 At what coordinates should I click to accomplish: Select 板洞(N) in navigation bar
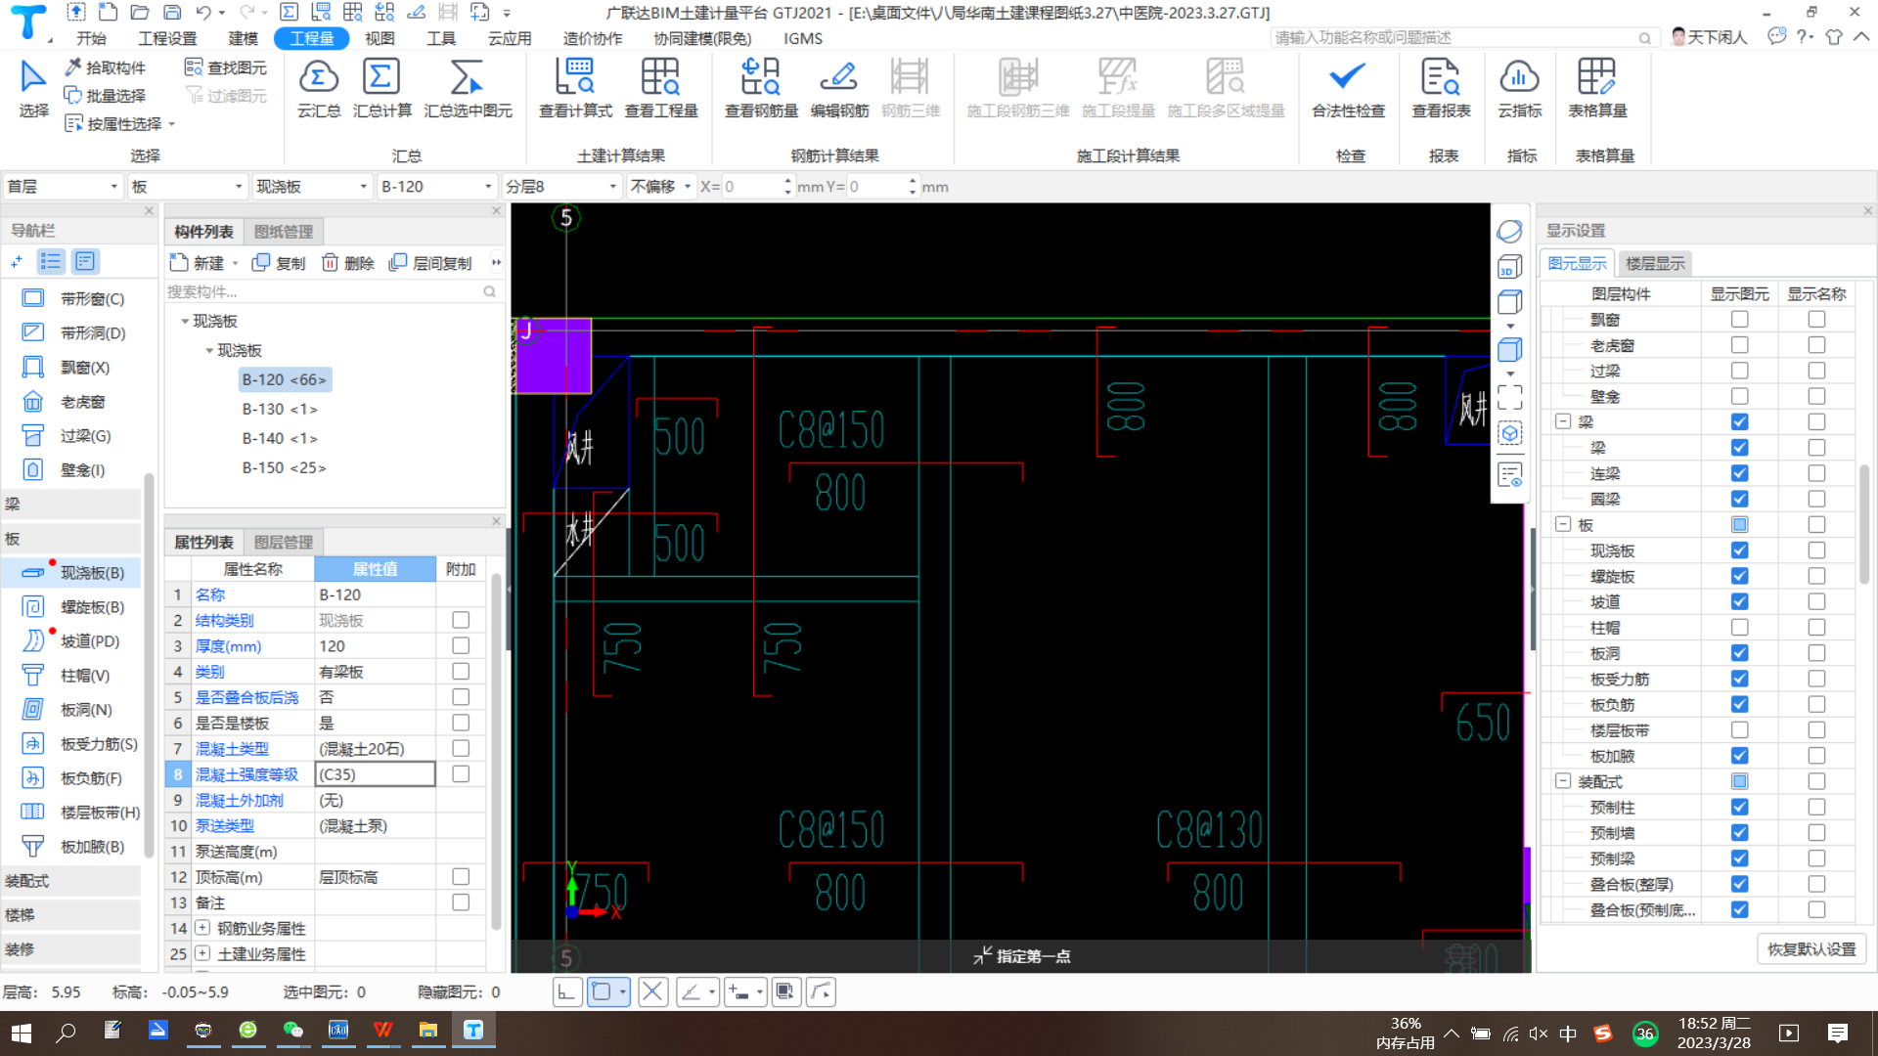point(67,710)
